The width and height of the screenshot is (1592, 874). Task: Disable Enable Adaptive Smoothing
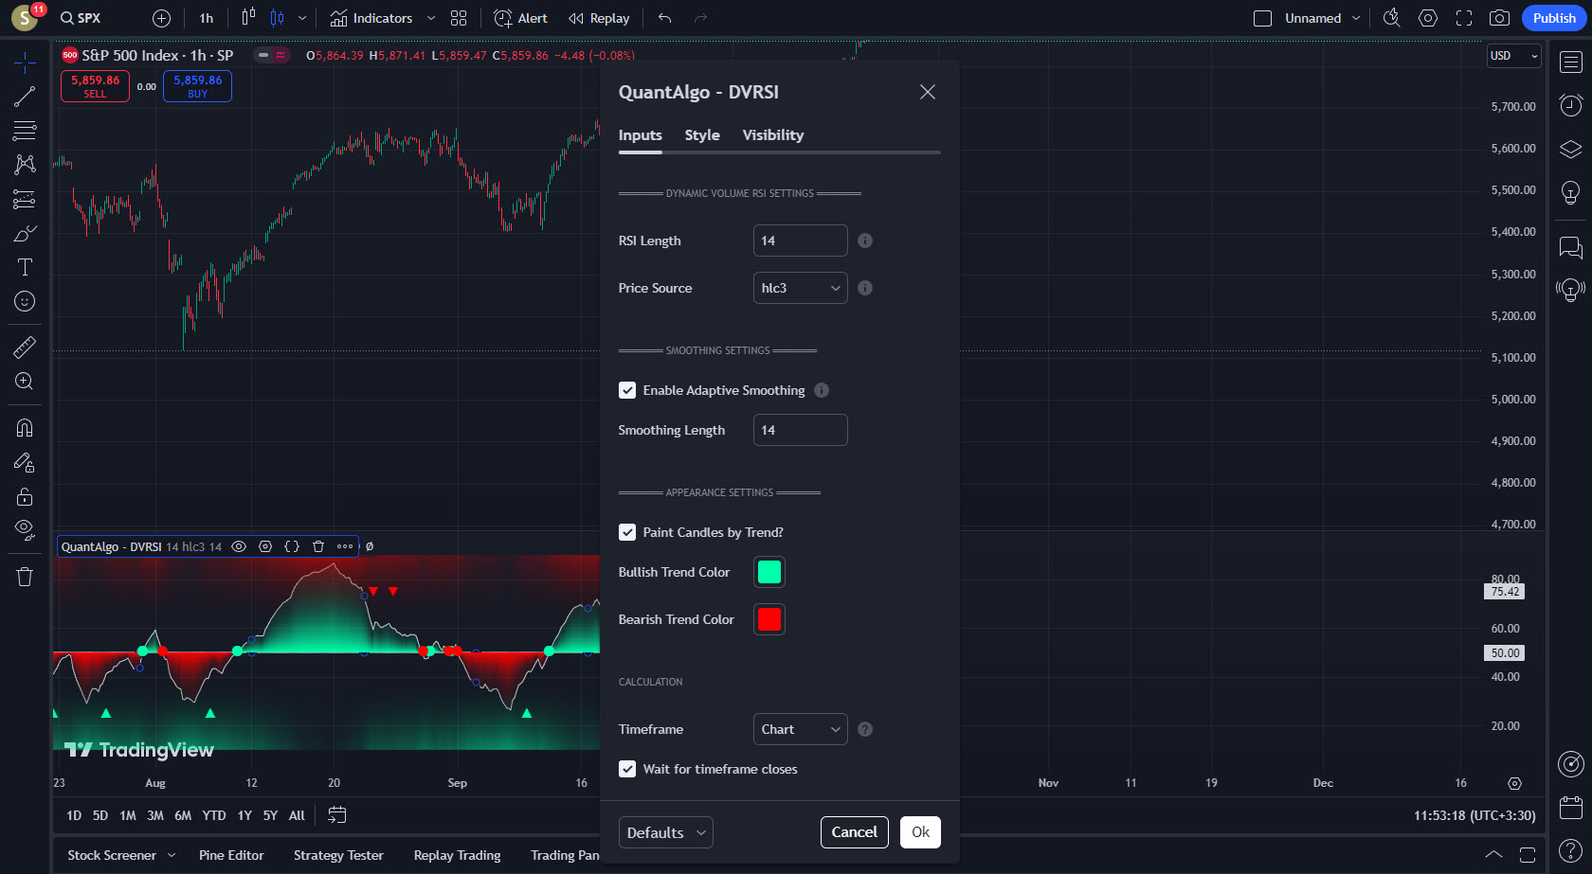pyautogui.click(x=627, y=390)
